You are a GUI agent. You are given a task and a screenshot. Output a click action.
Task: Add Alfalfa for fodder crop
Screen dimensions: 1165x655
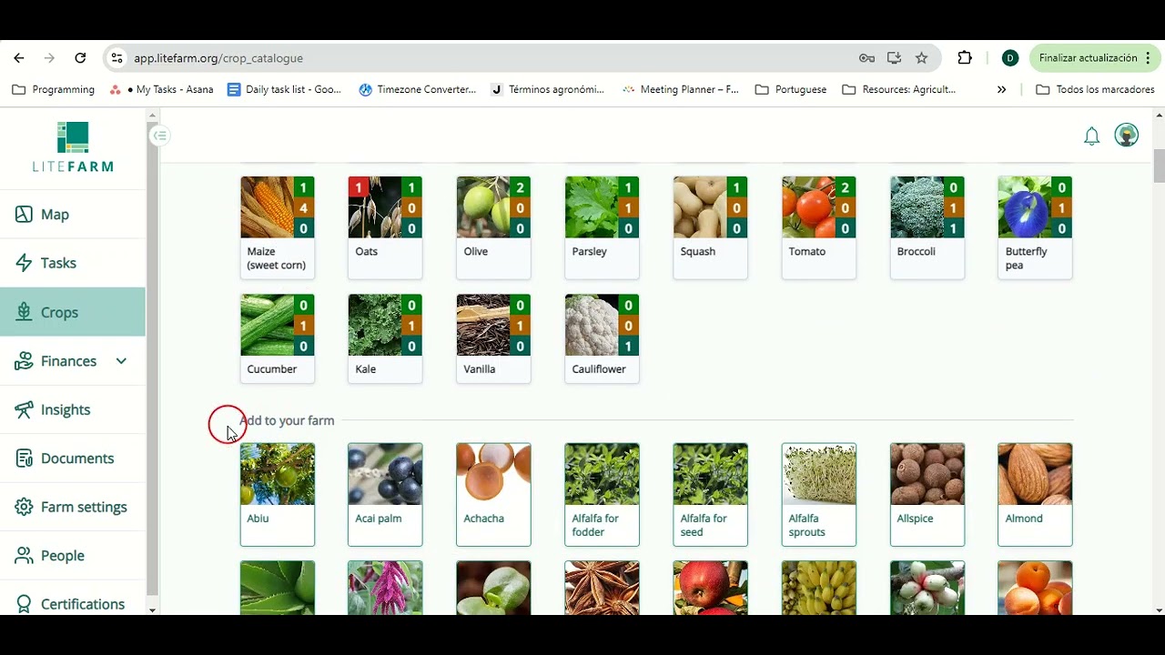(602, 495)
